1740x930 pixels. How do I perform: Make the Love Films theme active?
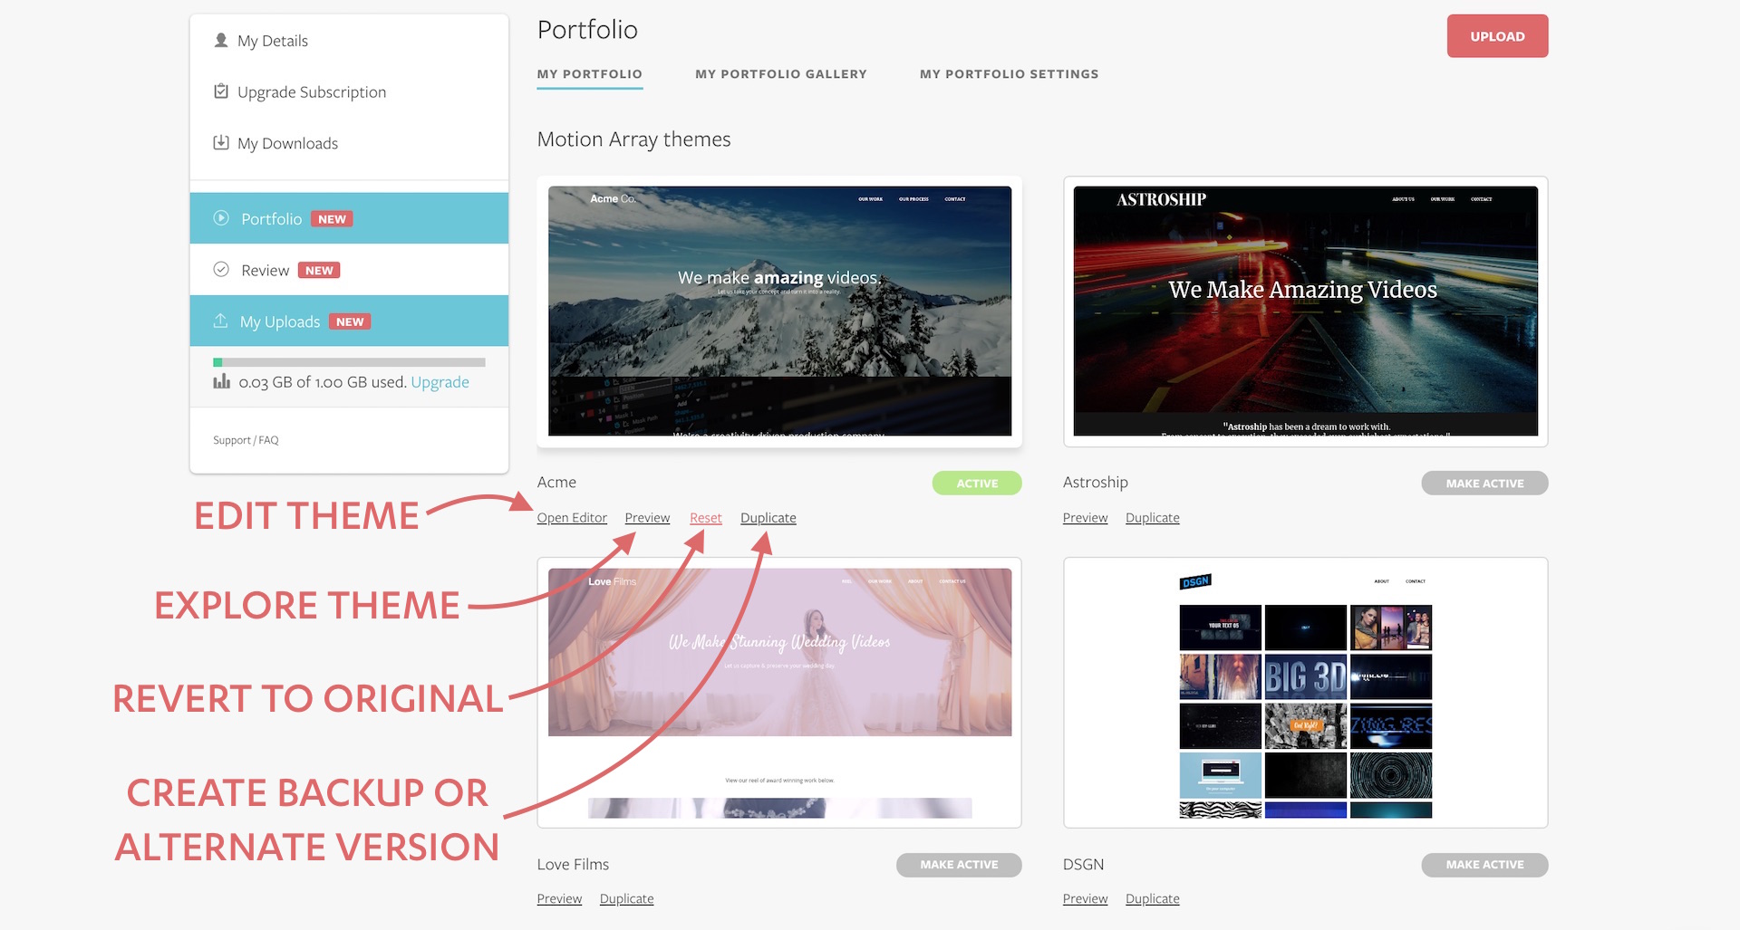[x=959, y=865]
